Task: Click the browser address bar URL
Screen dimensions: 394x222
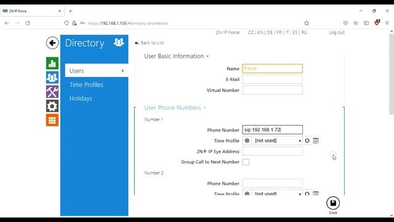Action: pyautogui.click(x=128, y=23)
